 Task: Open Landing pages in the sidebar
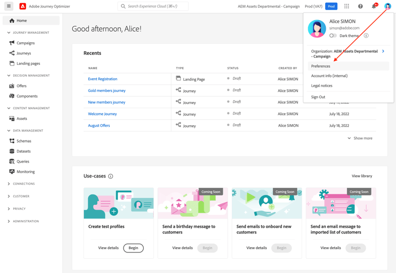pyautogui.click(x=29, y=63)
